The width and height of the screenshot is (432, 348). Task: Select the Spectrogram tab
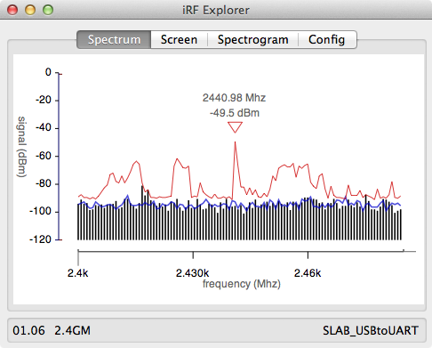pyautogui.click(x=252, y=39)
